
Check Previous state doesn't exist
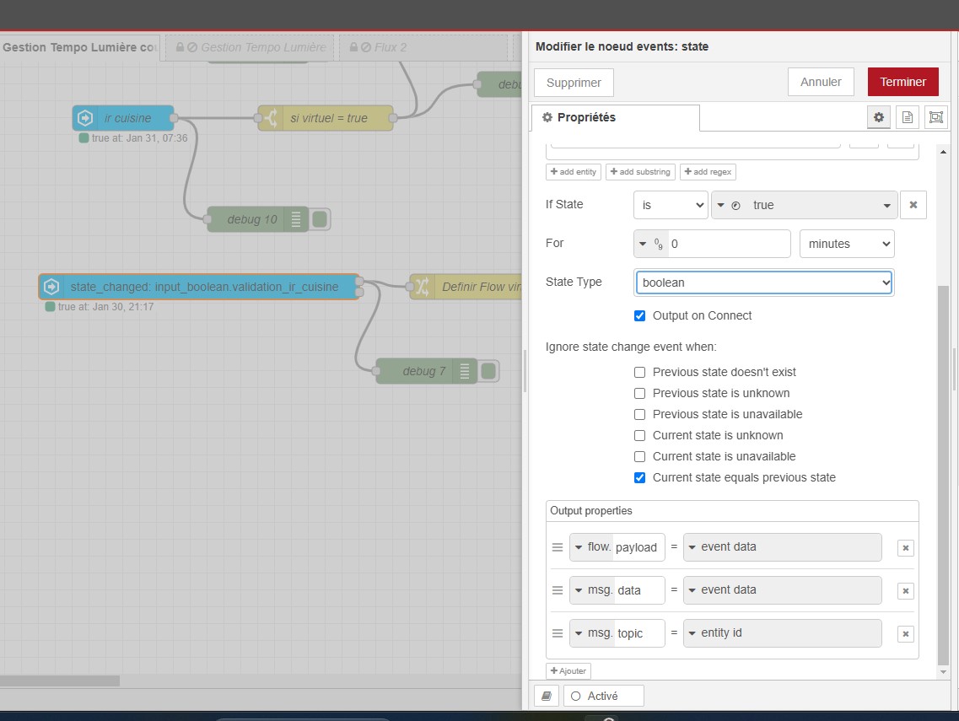[639, 372]
